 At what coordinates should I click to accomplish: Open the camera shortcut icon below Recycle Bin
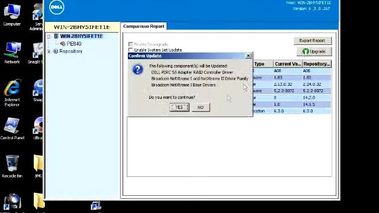pos(12,202)
